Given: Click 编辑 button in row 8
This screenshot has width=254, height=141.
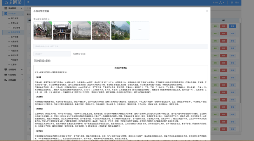Looking at the screenshot, I should 215,77.
